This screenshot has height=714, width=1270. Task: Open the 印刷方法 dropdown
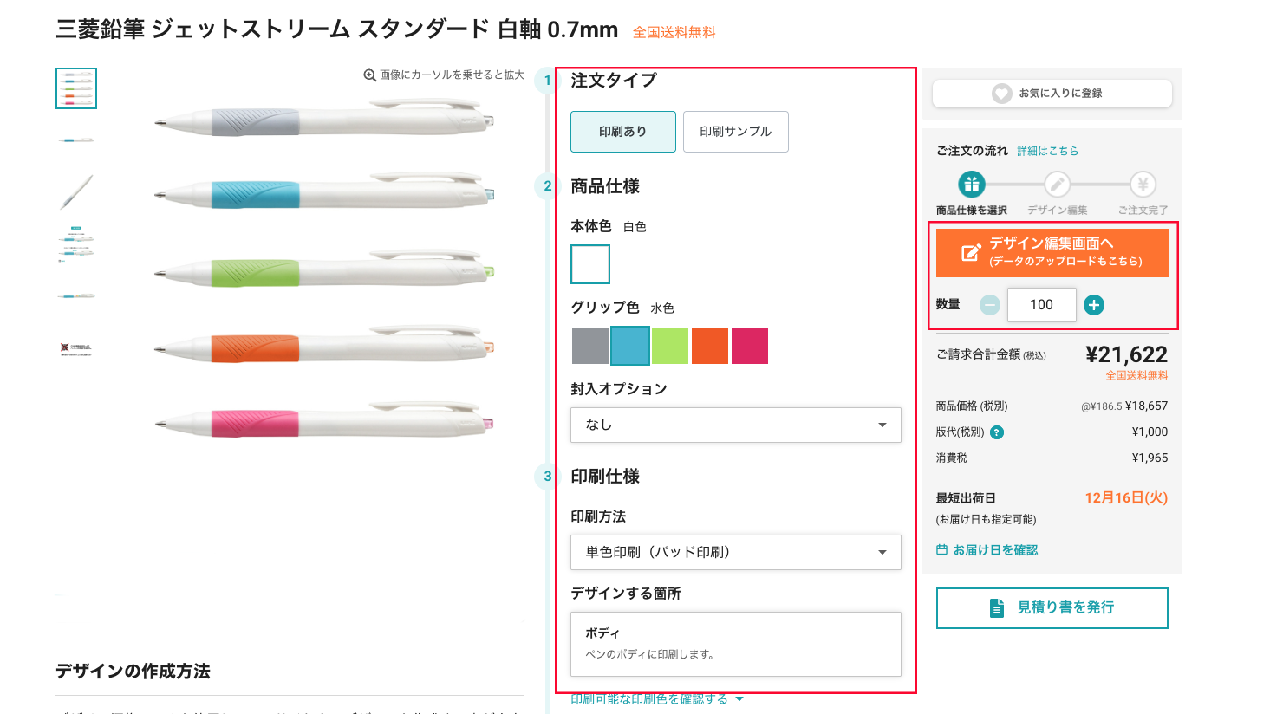(x=736, y=552)
